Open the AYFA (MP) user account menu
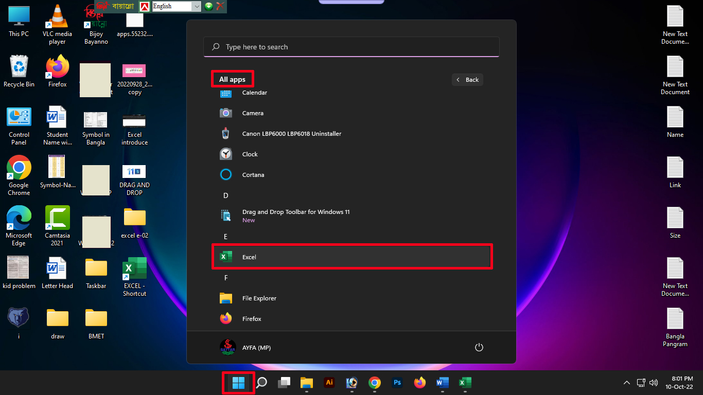703x395 pixels. [x=246, y=348]
